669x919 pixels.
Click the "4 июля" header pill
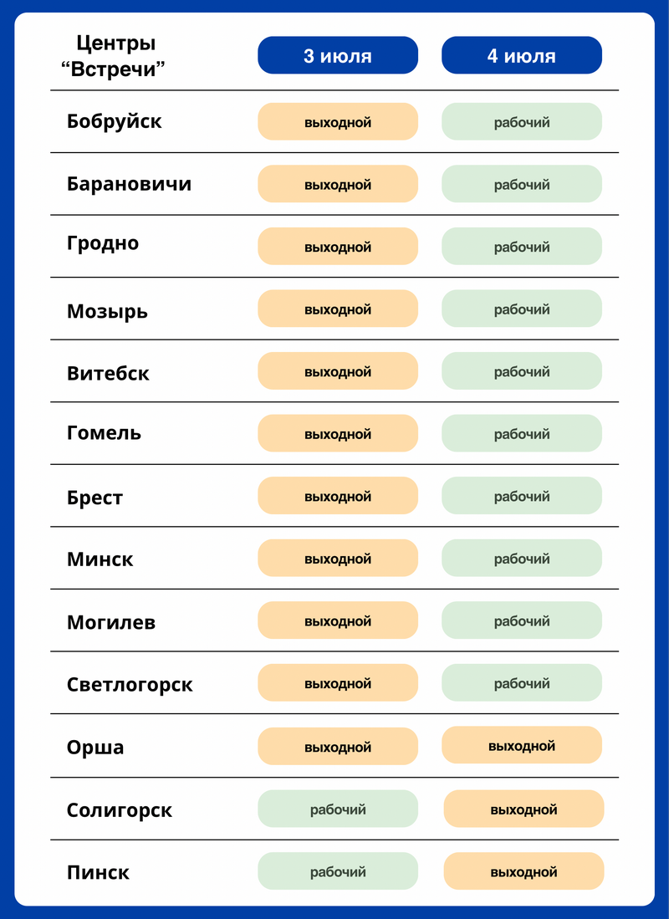521,55
